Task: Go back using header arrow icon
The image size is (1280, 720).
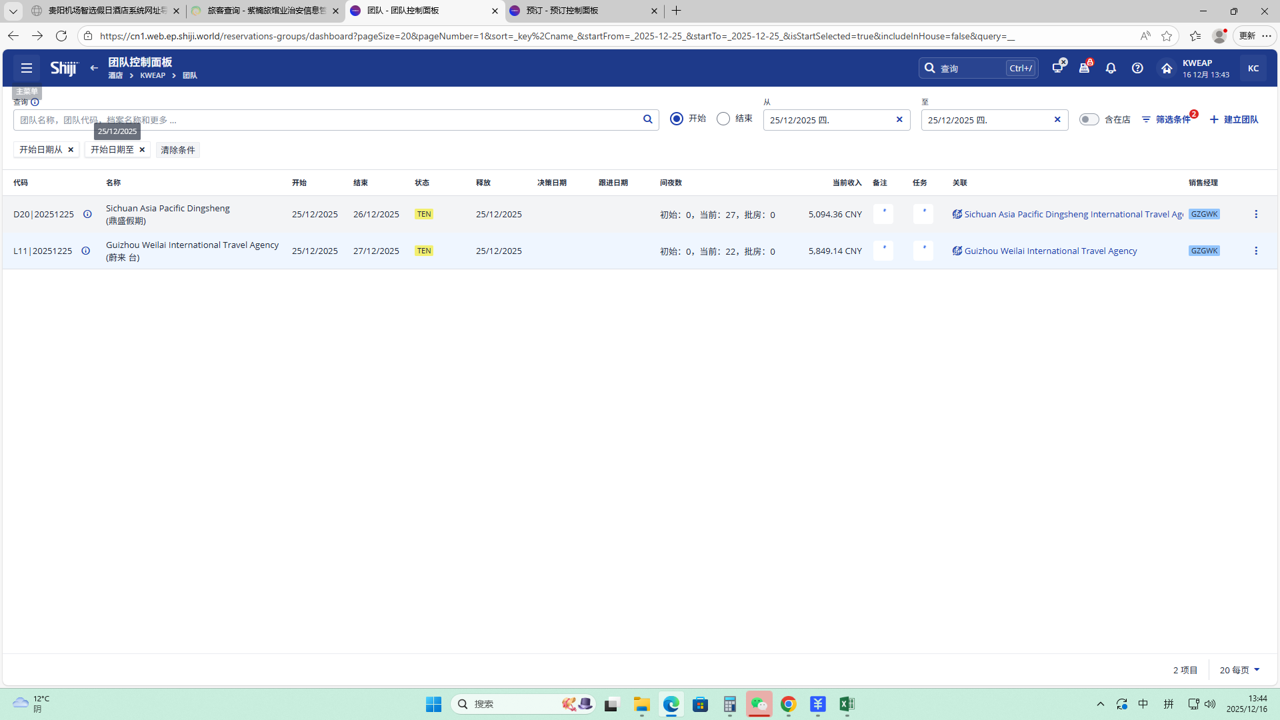Action: pyautogui.click(x=94, y=68)
